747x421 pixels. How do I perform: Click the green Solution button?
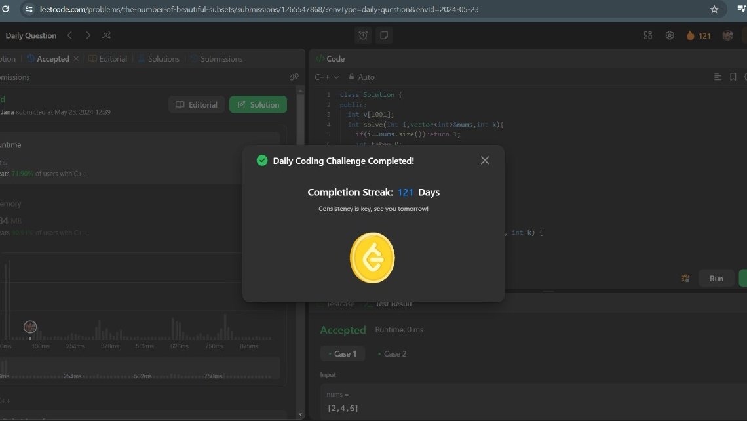(258, 104)
